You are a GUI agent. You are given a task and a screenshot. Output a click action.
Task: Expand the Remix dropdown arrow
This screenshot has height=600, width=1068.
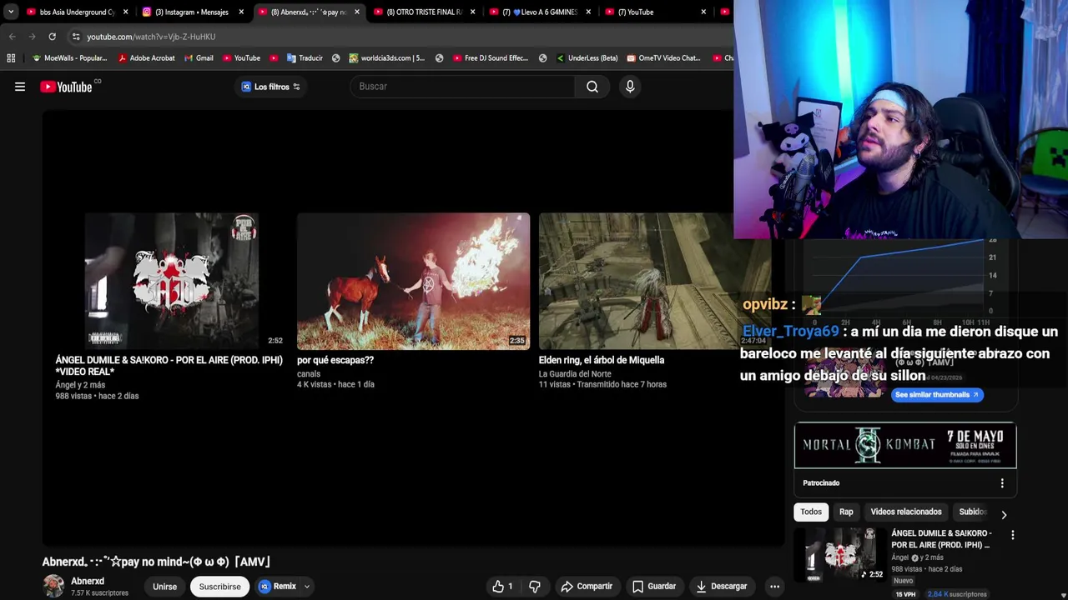(306, 587)
